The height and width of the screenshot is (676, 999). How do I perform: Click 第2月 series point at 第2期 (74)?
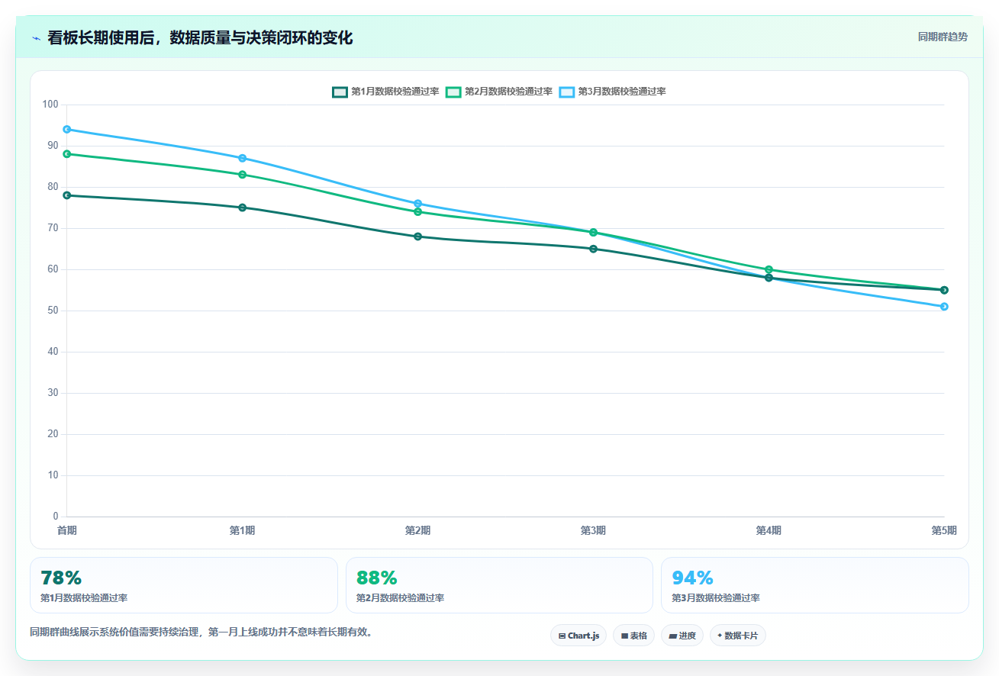click(x=418, y=212)
